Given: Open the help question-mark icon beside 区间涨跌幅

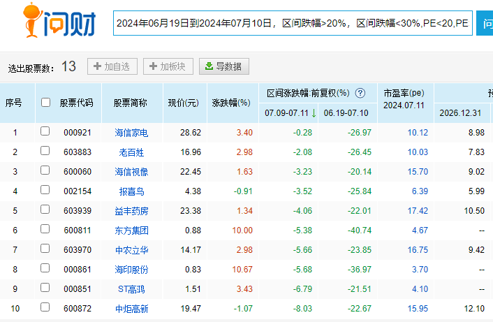Looking at the screenshot, I should (360, 93).
